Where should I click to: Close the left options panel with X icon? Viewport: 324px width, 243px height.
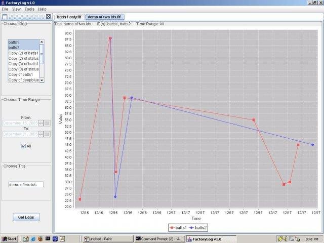tap(48, 17)
